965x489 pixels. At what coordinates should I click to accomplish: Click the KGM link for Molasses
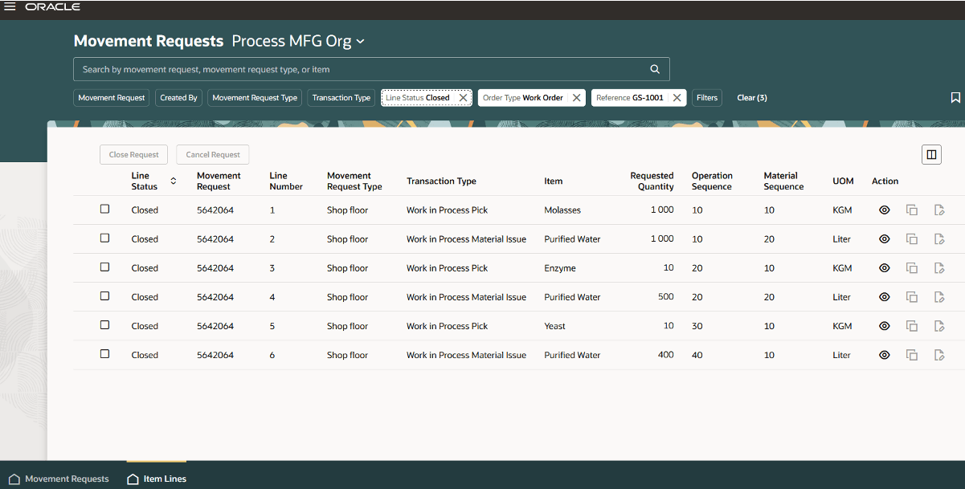coord(842,210)
